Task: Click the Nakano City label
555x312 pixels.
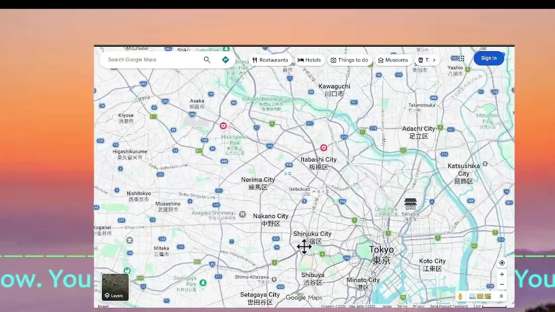Action: coord(271,220)
